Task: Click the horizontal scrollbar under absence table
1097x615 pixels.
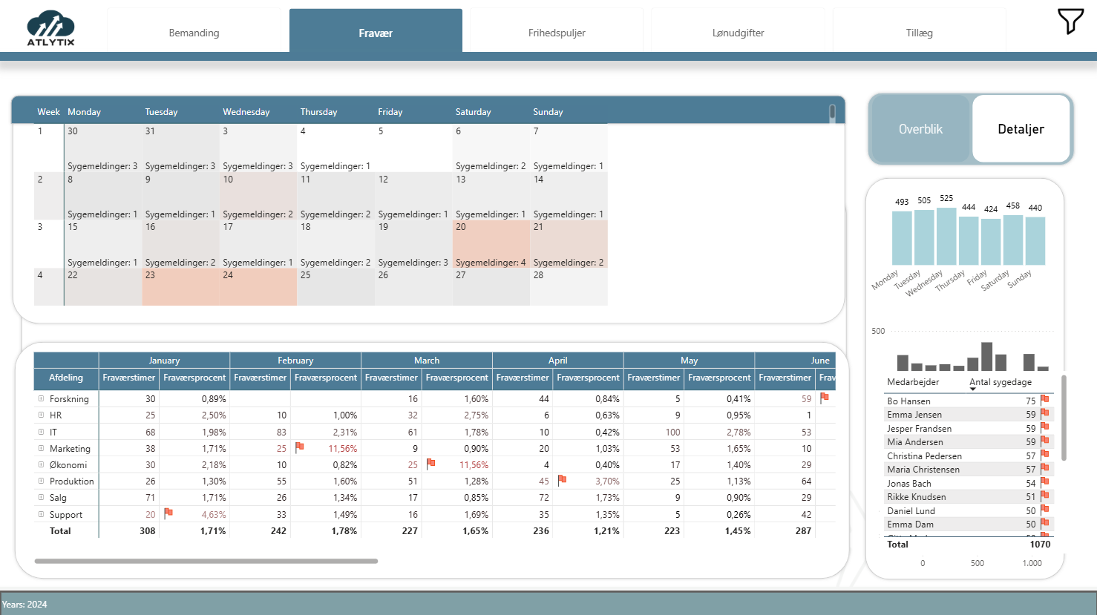Action: (x=206, y=561)
